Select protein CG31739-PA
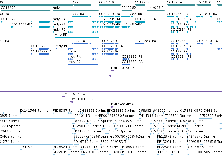222x156 pixels. (x=112, y=46)
